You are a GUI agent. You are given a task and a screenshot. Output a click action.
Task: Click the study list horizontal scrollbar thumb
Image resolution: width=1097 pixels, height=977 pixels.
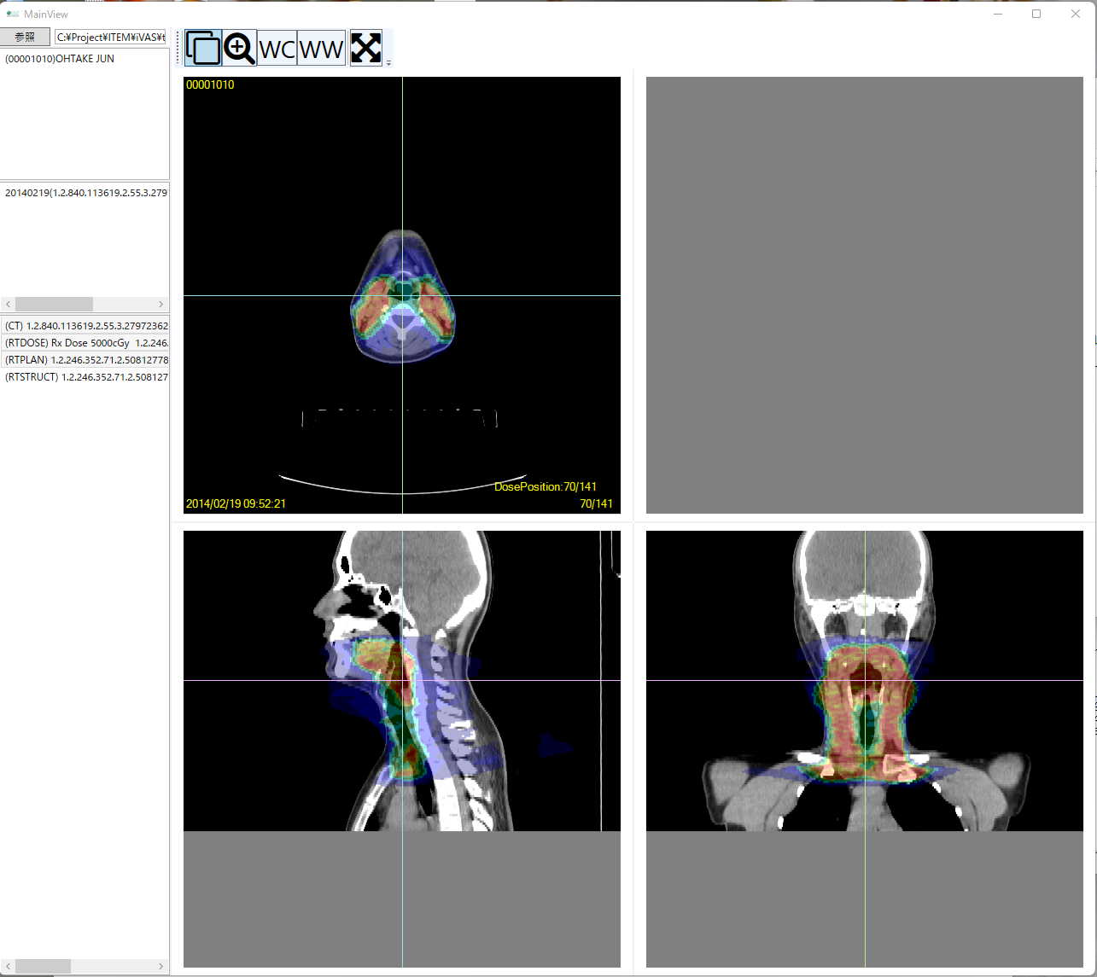[54, 305]
